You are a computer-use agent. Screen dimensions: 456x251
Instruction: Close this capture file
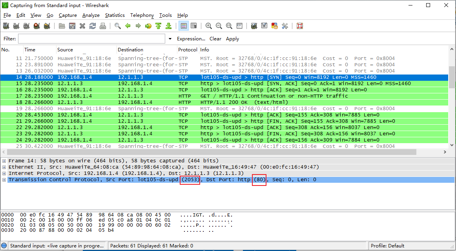click(82, 26)
